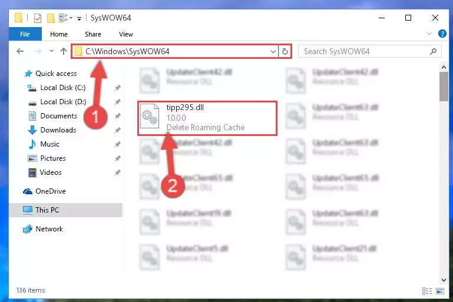The width and height of the screenshot is (453, 302).
Task: Maximize the SysWOW64 window
Action: (408, 18)
